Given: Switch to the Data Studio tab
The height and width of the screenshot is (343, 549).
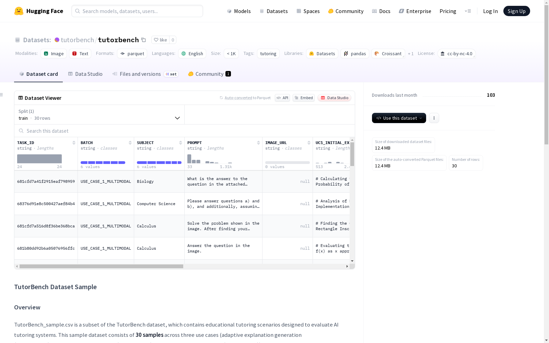Looking at the screenshot, I should (x=85, y=74).
